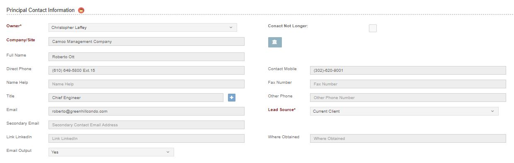
Task: Open the Owner dropdown showing Christopher Laffey
Action: [143, 28]
